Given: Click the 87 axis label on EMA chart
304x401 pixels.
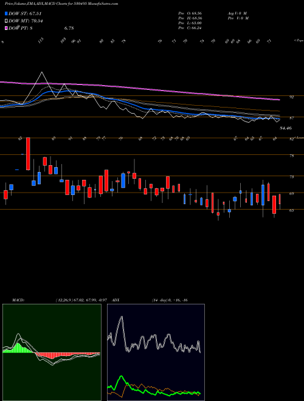Looking at the screenshot, I should click(291, 118).
